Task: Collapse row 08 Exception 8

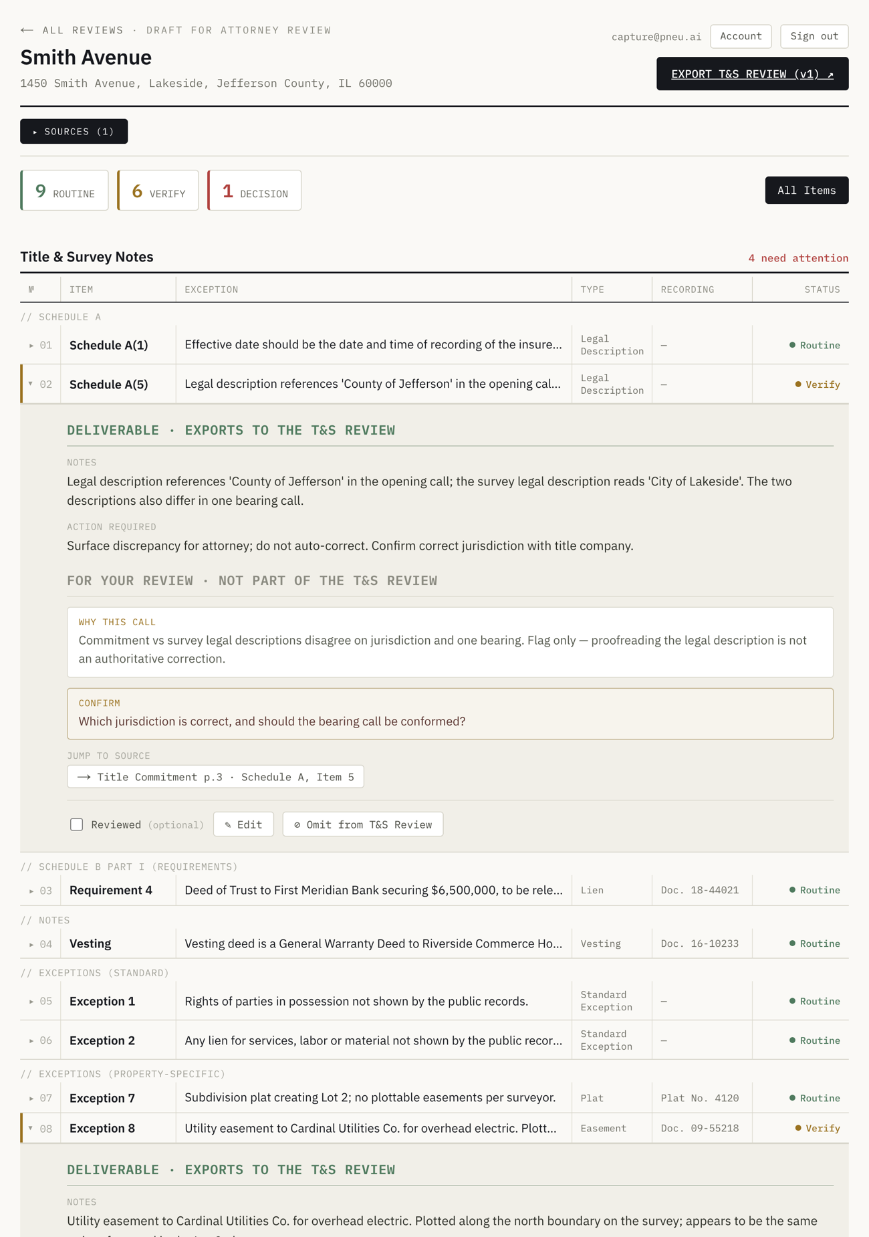Action: (x=434, y=1128)
